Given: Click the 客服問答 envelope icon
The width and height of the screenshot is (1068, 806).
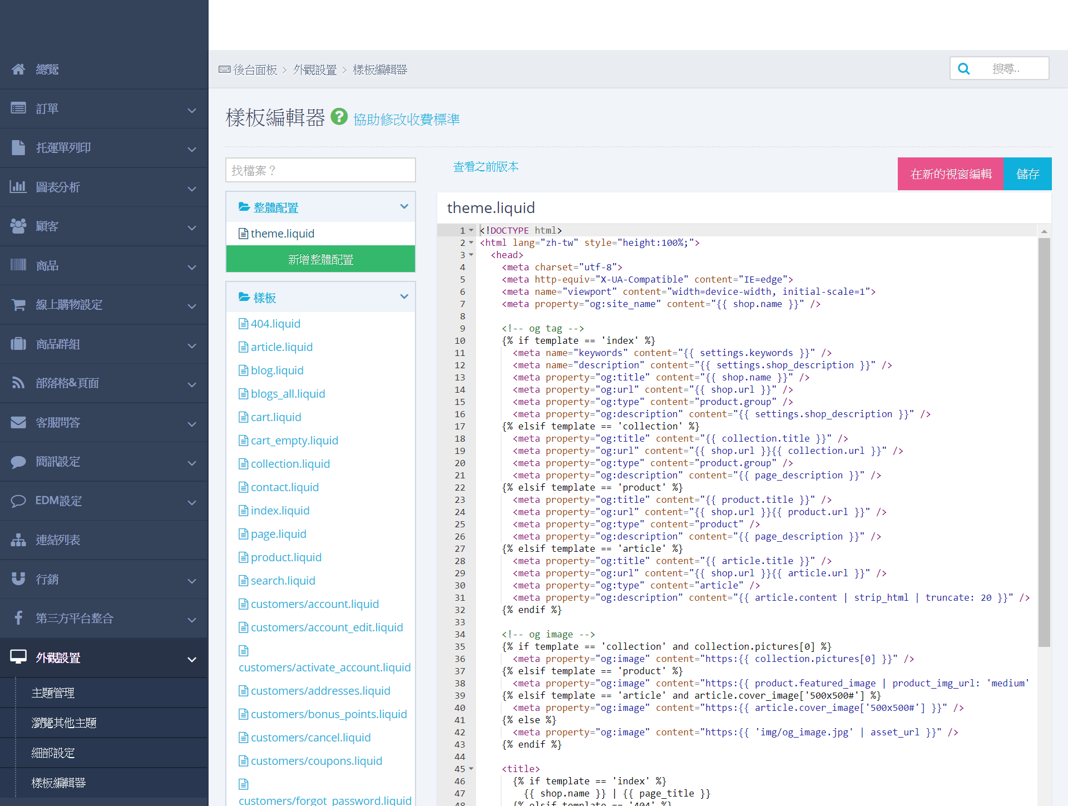Looking at the screenshot, I should coord(18,422).
